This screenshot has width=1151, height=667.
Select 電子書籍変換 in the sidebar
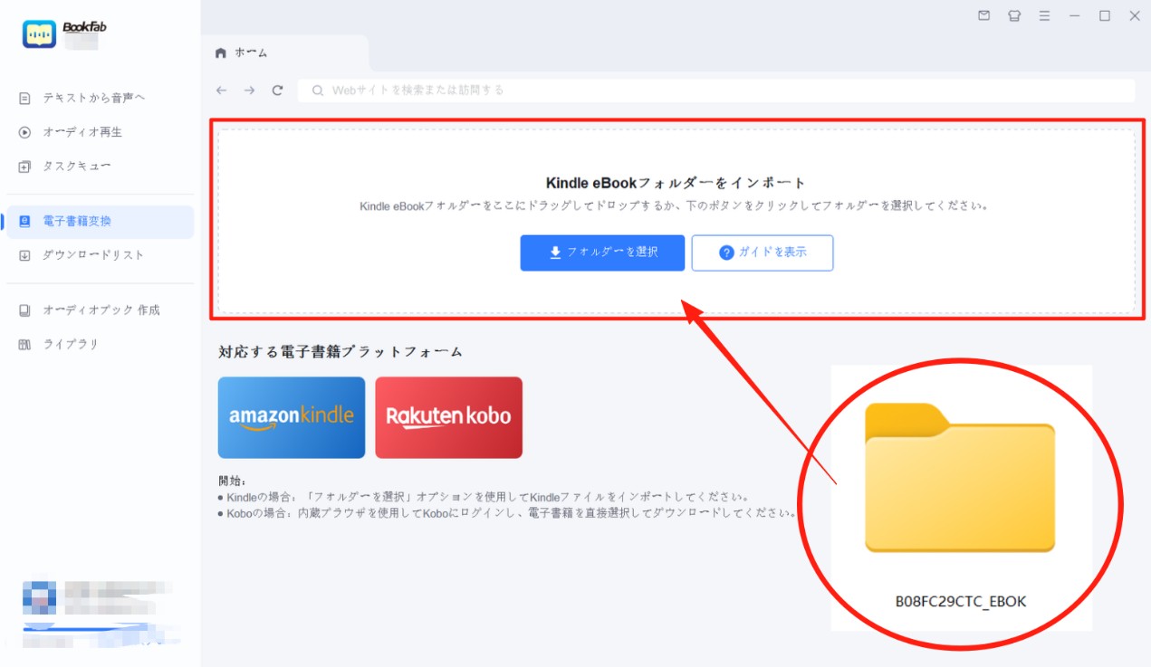pos(100,222)
